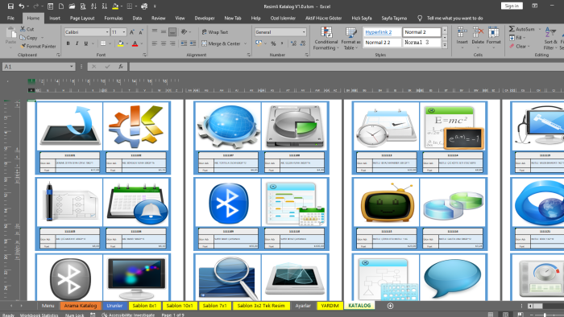Switch to Page Break Preview view
The width and height of the screenshot is (564, 317).
coord(520,315)
